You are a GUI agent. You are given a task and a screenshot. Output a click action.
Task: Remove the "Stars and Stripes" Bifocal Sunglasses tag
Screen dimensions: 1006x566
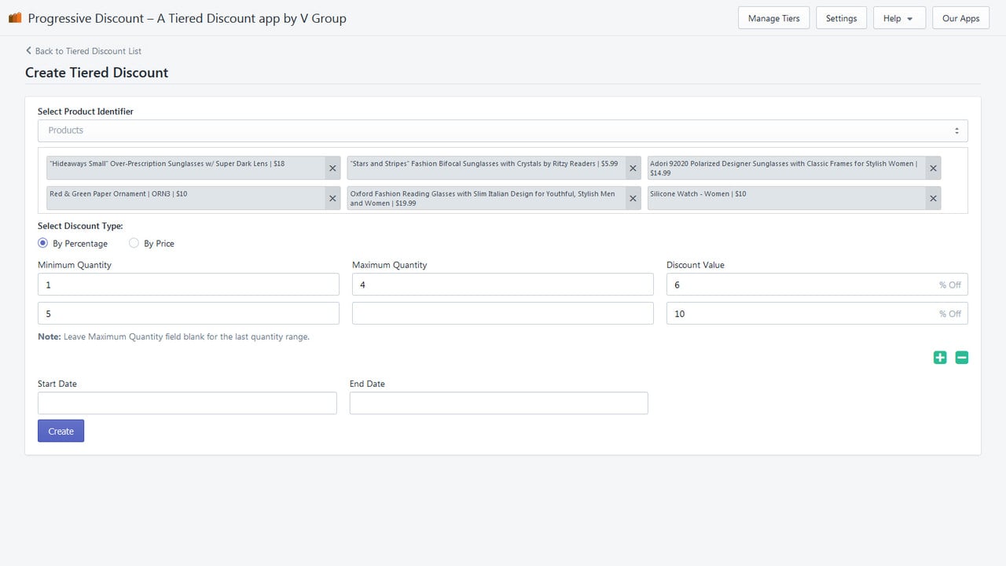(633, 168)
